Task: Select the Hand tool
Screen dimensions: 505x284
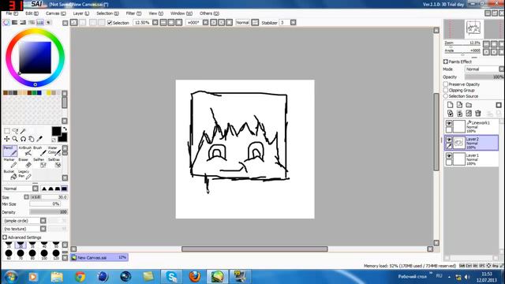Action: click(32, 139)
